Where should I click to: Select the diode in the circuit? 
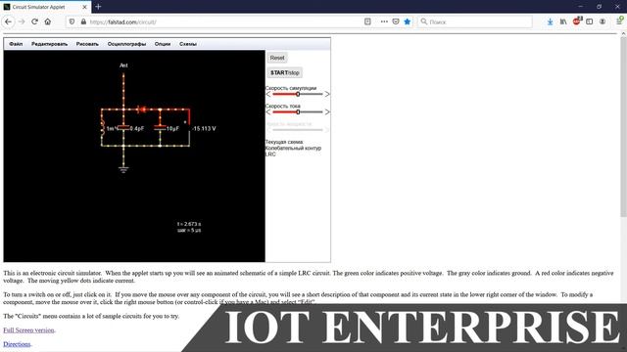tap(141, 109)
